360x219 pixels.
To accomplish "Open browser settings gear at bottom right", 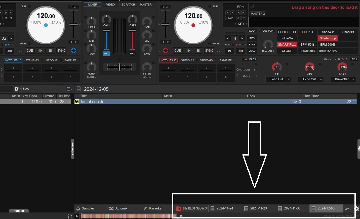I will [357, 208].
